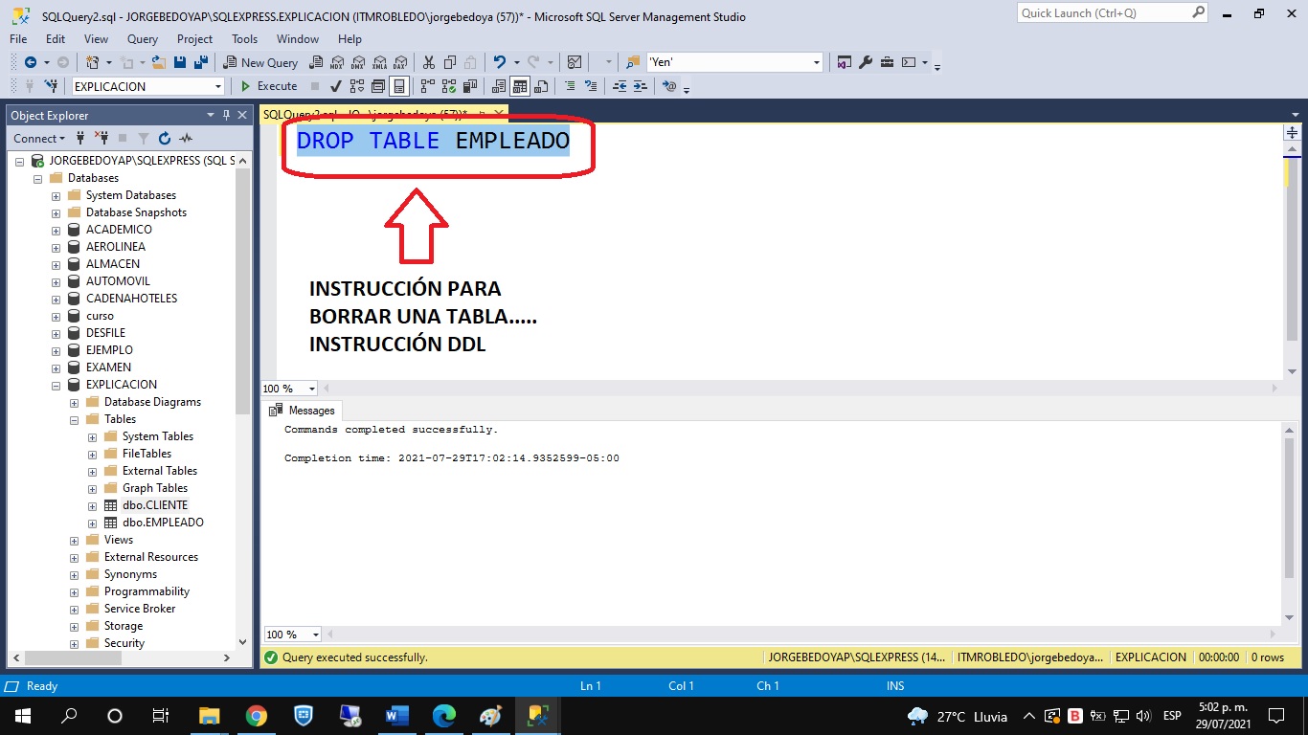Select the Views folder
1308x735 pixels.
click(119, 540)
